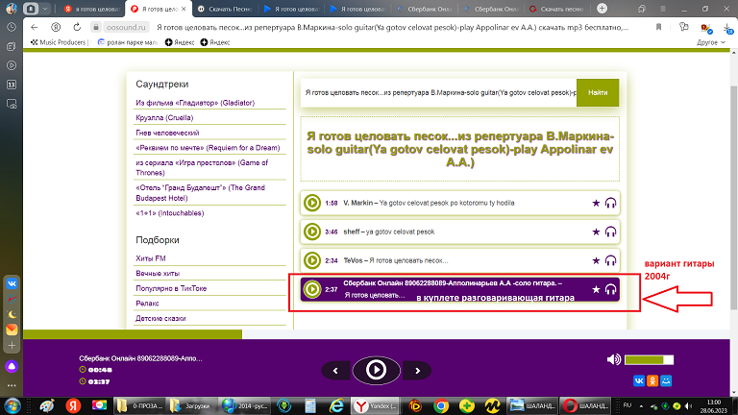This screenshot has height=415, width=738.
Task: Focus the song search input field
Action: pyautogui.click(x=438, y=92)
